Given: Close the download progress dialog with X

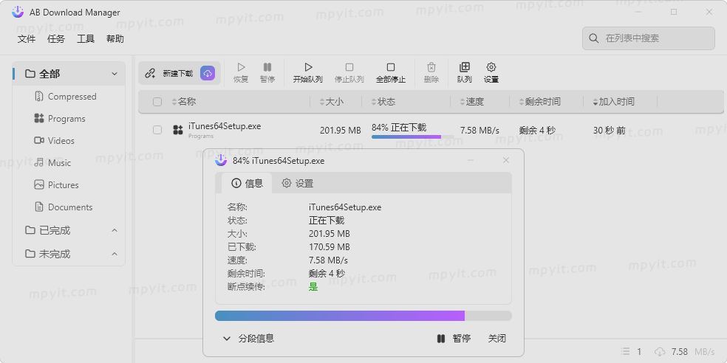Looking at the screenshot, I should click(506, 160).
